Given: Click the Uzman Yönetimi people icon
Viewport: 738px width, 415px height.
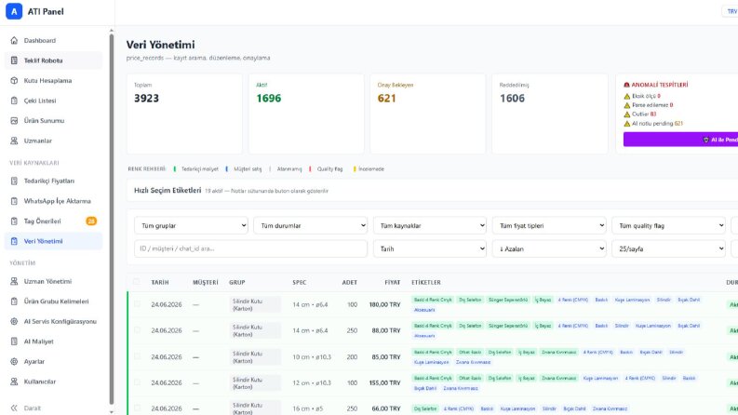Looking at the screenshot, I should [14, 281].
